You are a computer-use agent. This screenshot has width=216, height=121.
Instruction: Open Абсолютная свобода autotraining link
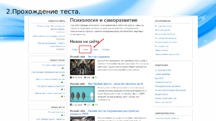pyautogui.click(x=165, y=34)
